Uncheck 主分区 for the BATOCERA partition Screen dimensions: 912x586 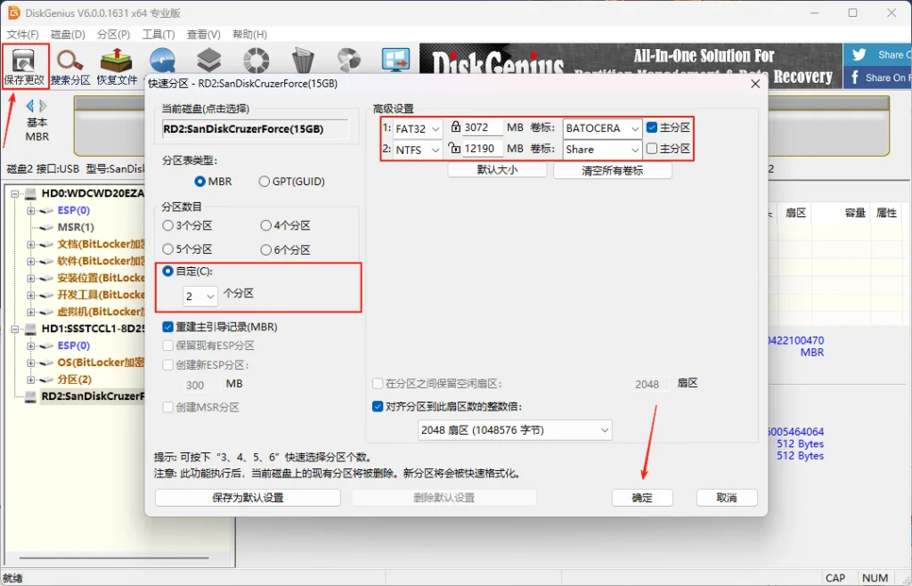[x=653, y=127]
